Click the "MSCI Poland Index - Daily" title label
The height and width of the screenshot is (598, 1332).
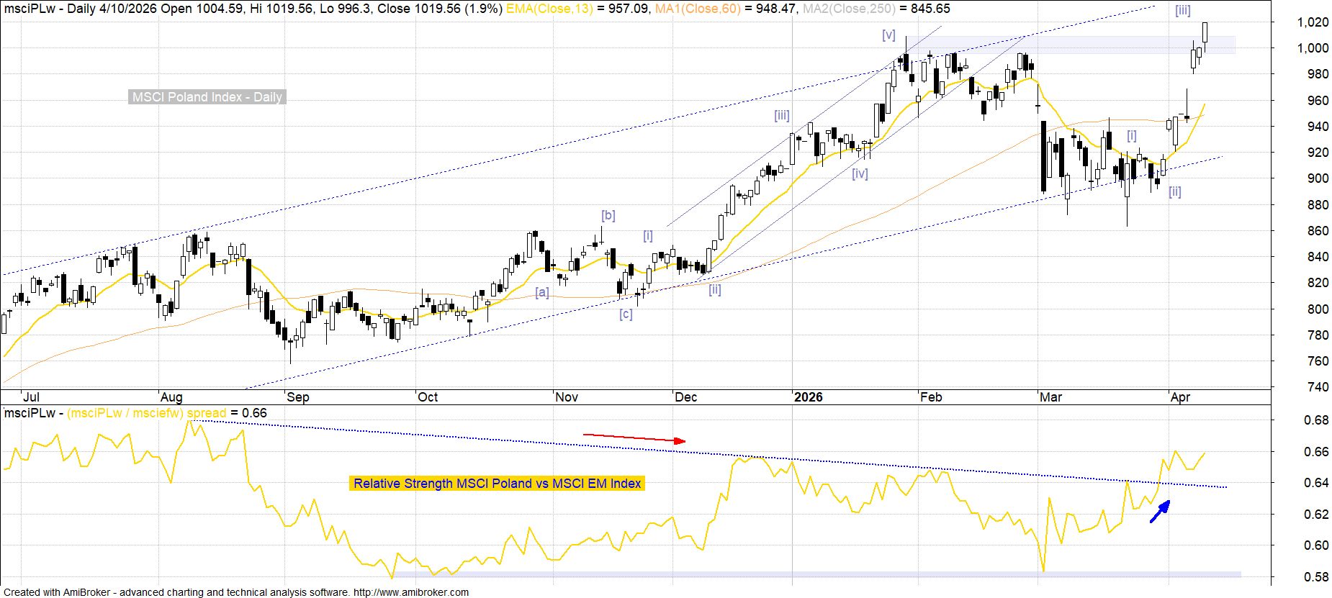207,97
